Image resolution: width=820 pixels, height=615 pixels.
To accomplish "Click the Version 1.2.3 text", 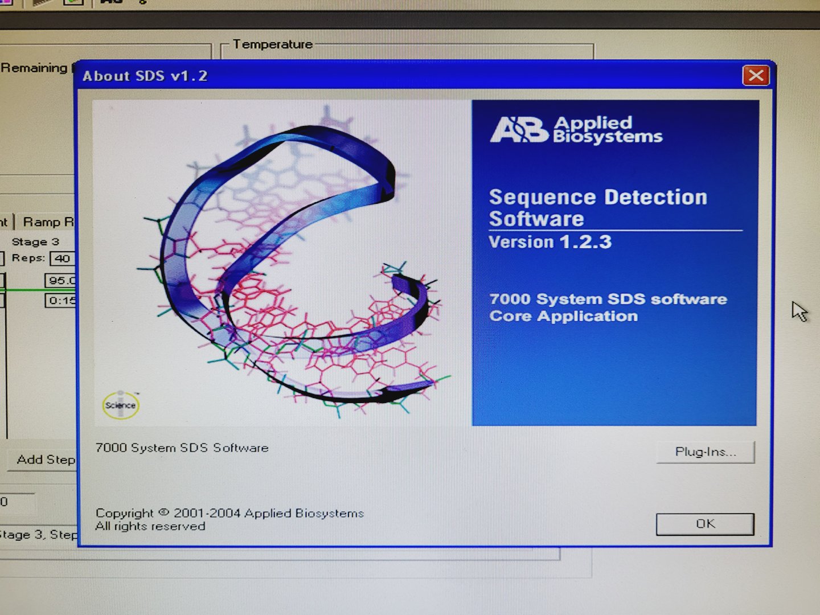I will [550, 242].
